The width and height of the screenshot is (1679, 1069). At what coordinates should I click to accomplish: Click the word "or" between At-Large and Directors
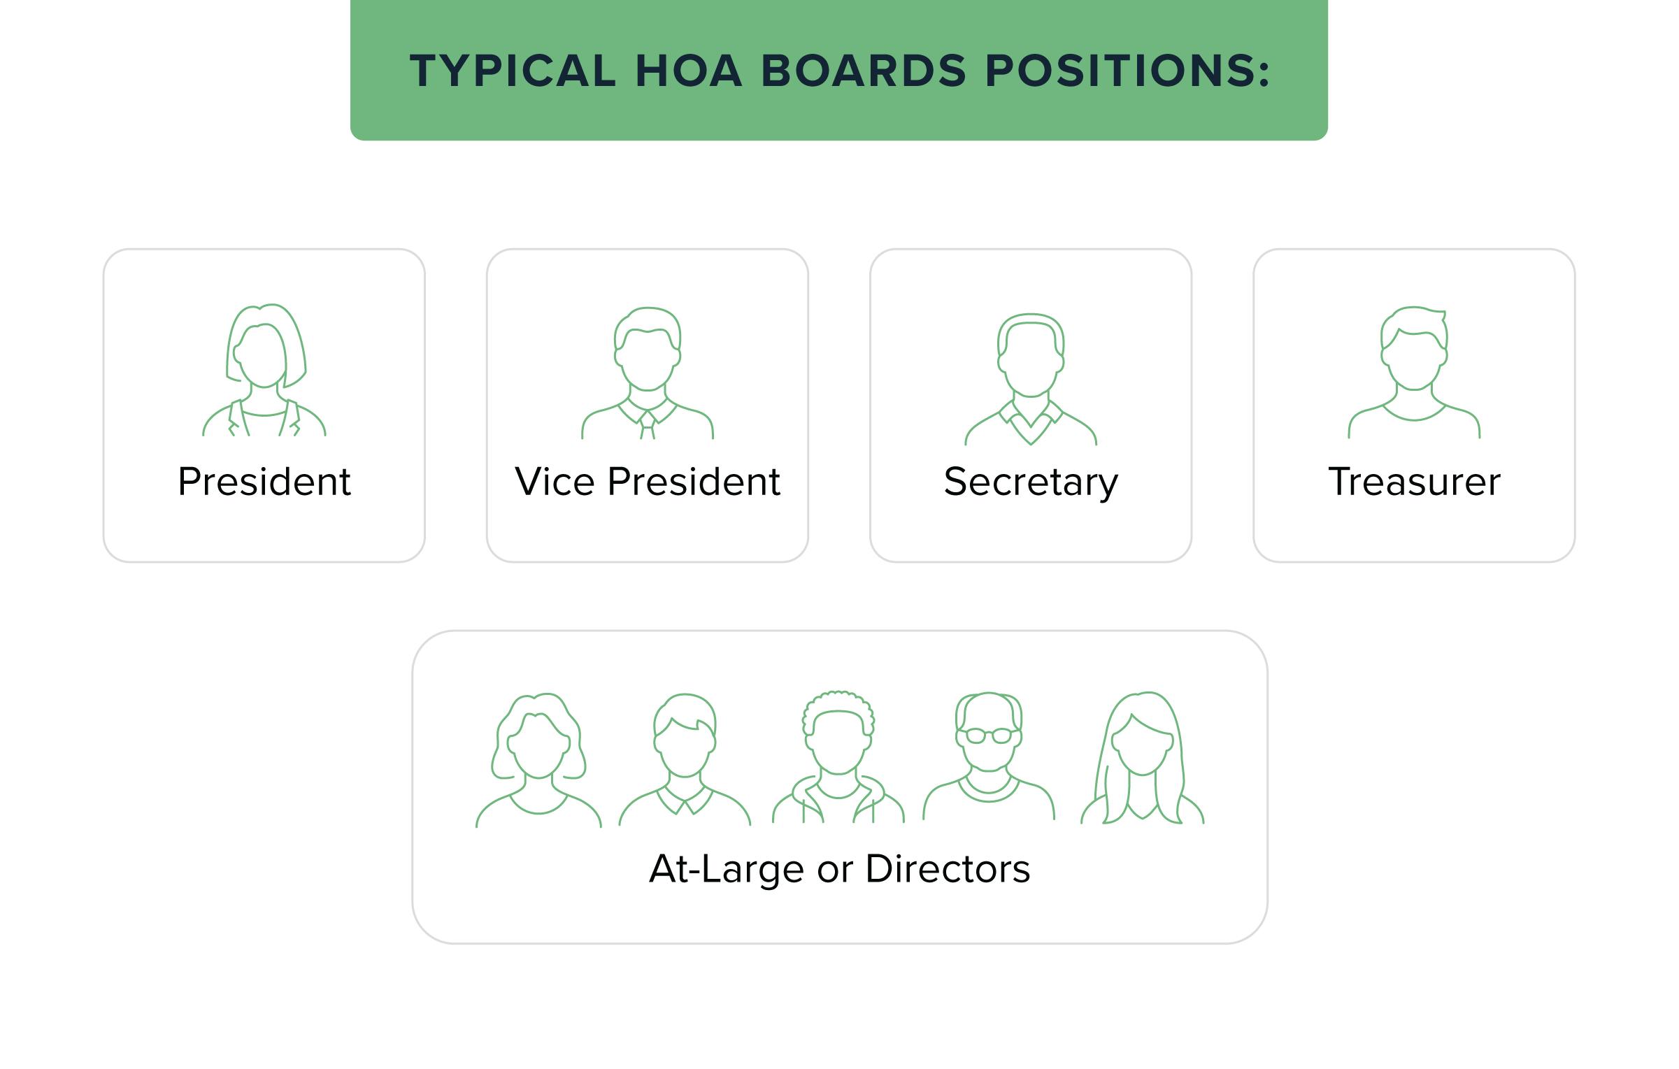pyautogui.click(x=835, y=870)
